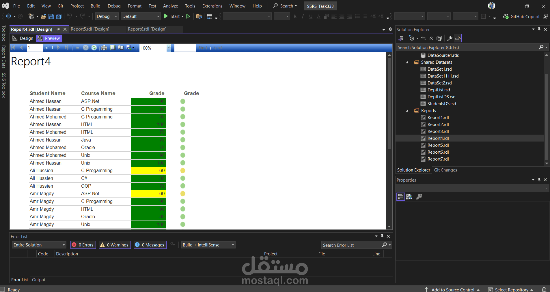This screenshot has width=550, height=292.
Task: Click the Navigate Backward arrow in main toolbar
Action: 9,16
